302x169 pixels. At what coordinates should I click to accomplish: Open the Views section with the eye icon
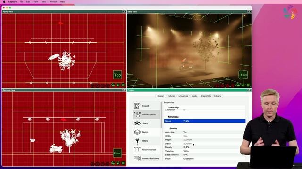point(146,123)
